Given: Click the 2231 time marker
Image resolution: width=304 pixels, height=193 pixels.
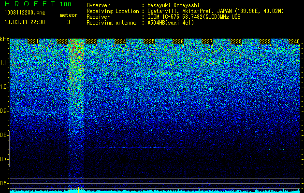Looking at the screenshot, I should pyautogui.click(x=33, y=41).
